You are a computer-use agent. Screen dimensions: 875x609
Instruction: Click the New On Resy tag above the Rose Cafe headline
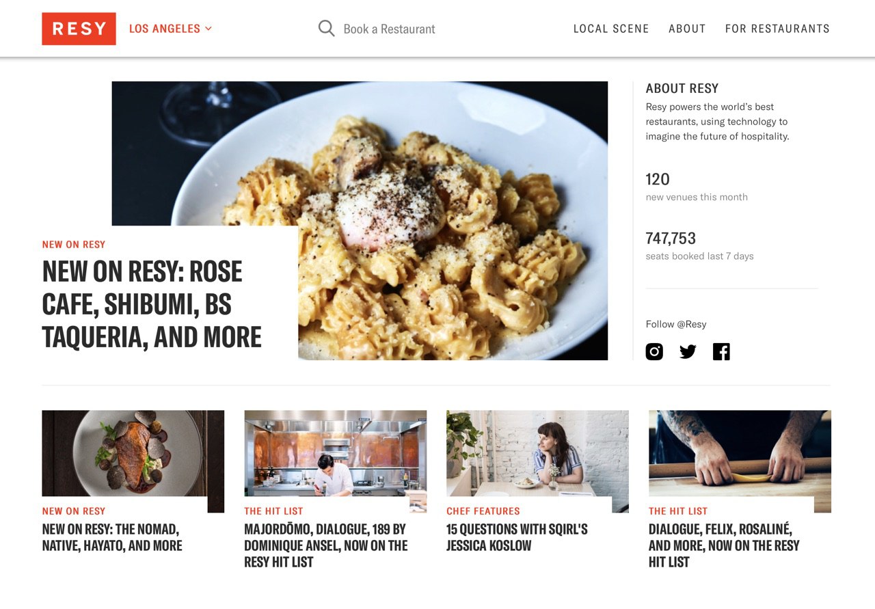pos(74,245)
